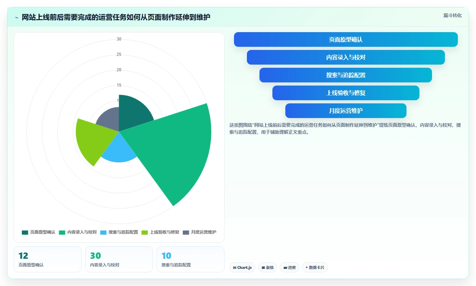476x286 pixels.
Task: Click the lightning icon beside the title
Action: click(16, 17)
